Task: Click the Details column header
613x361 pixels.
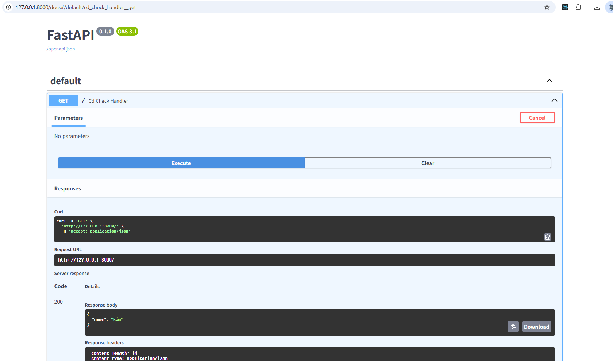Action: coord(92,287)
